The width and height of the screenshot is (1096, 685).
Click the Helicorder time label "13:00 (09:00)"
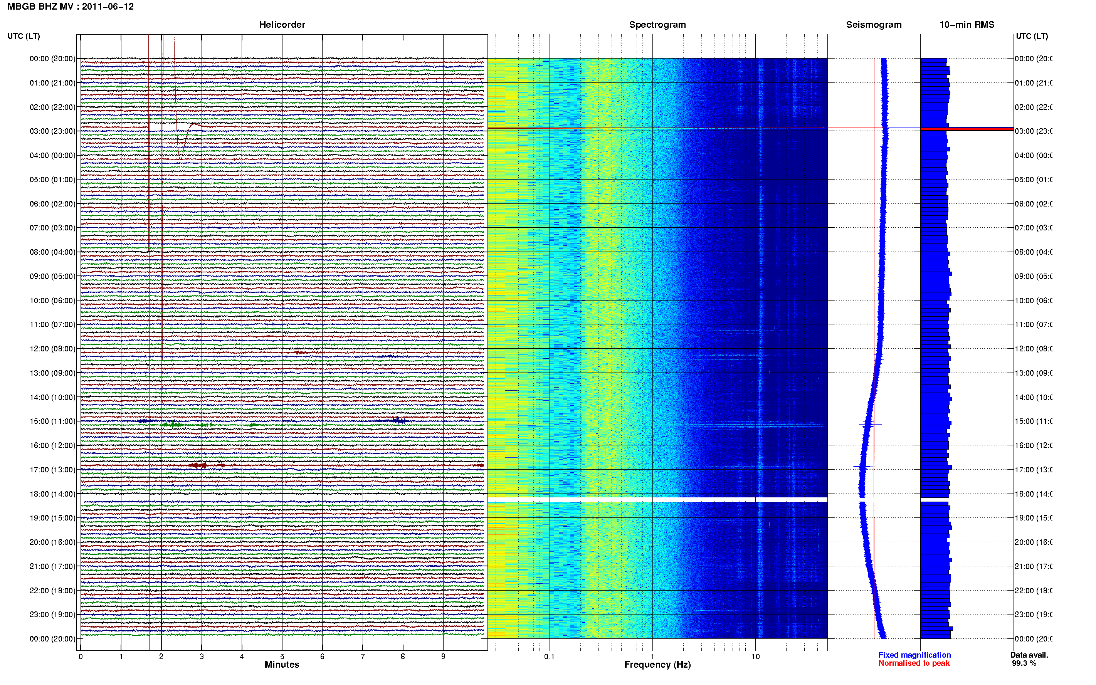(52, 373)
